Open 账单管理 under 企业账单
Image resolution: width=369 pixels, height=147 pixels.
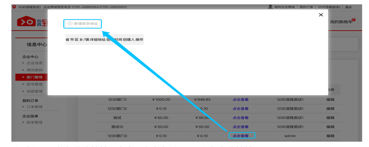(x=35, y=122)
